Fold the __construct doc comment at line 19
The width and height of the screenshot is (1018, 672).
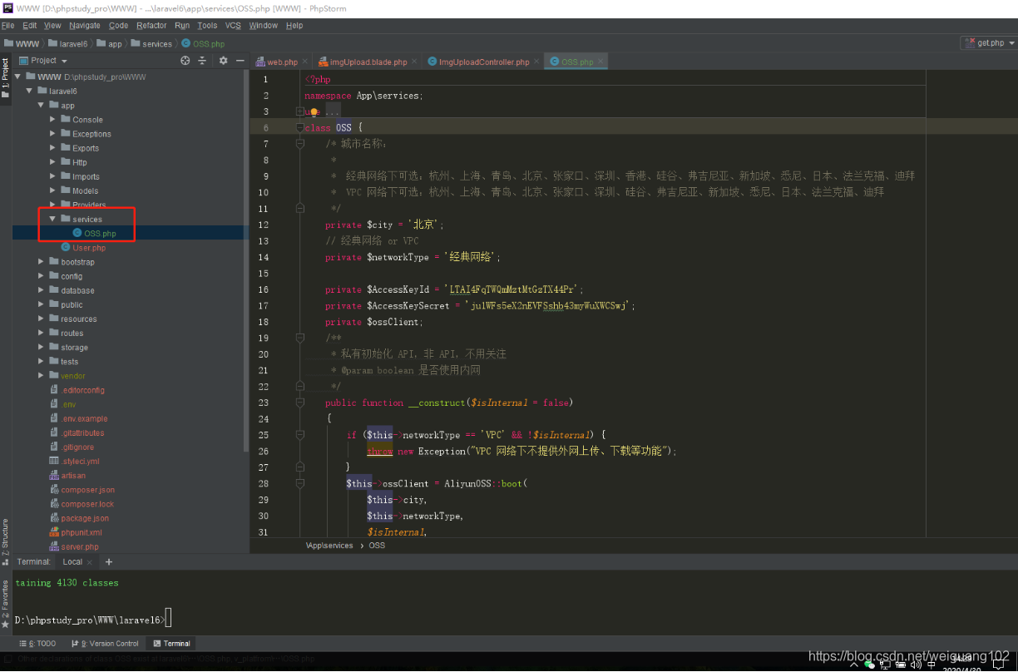coord(299,338)
